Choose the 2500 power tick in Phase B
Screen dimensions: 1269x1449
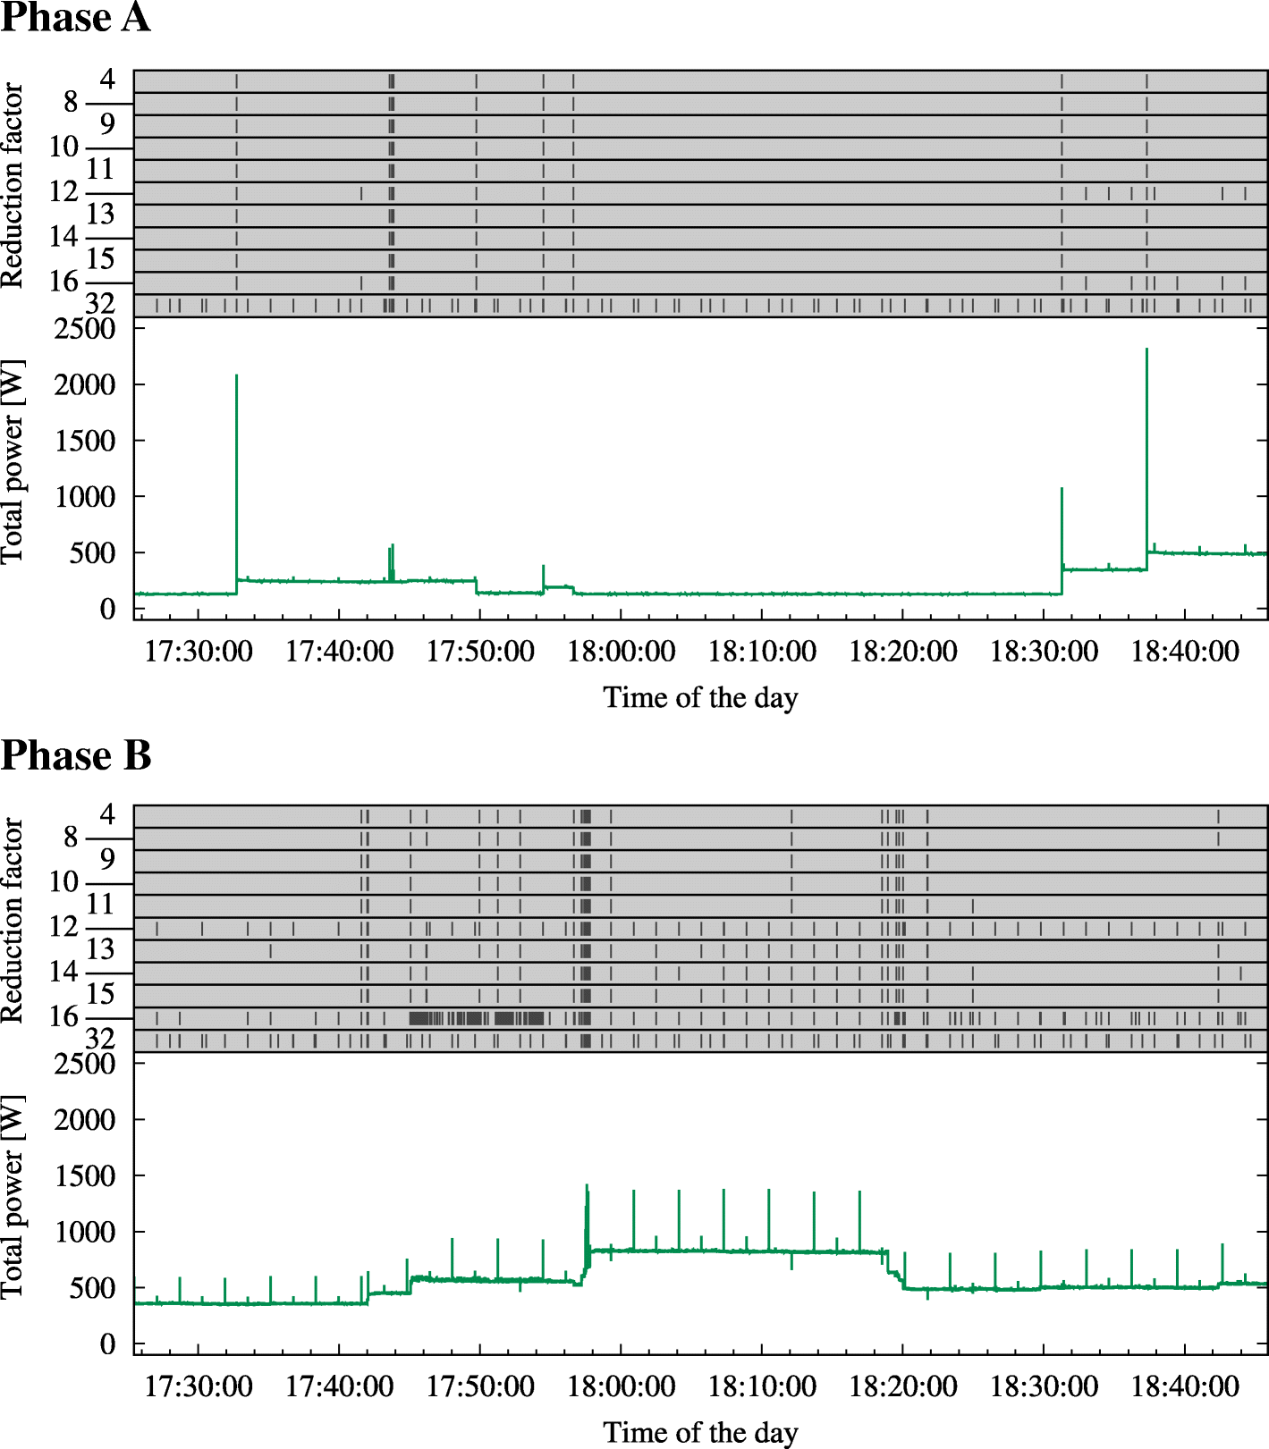85,1064
